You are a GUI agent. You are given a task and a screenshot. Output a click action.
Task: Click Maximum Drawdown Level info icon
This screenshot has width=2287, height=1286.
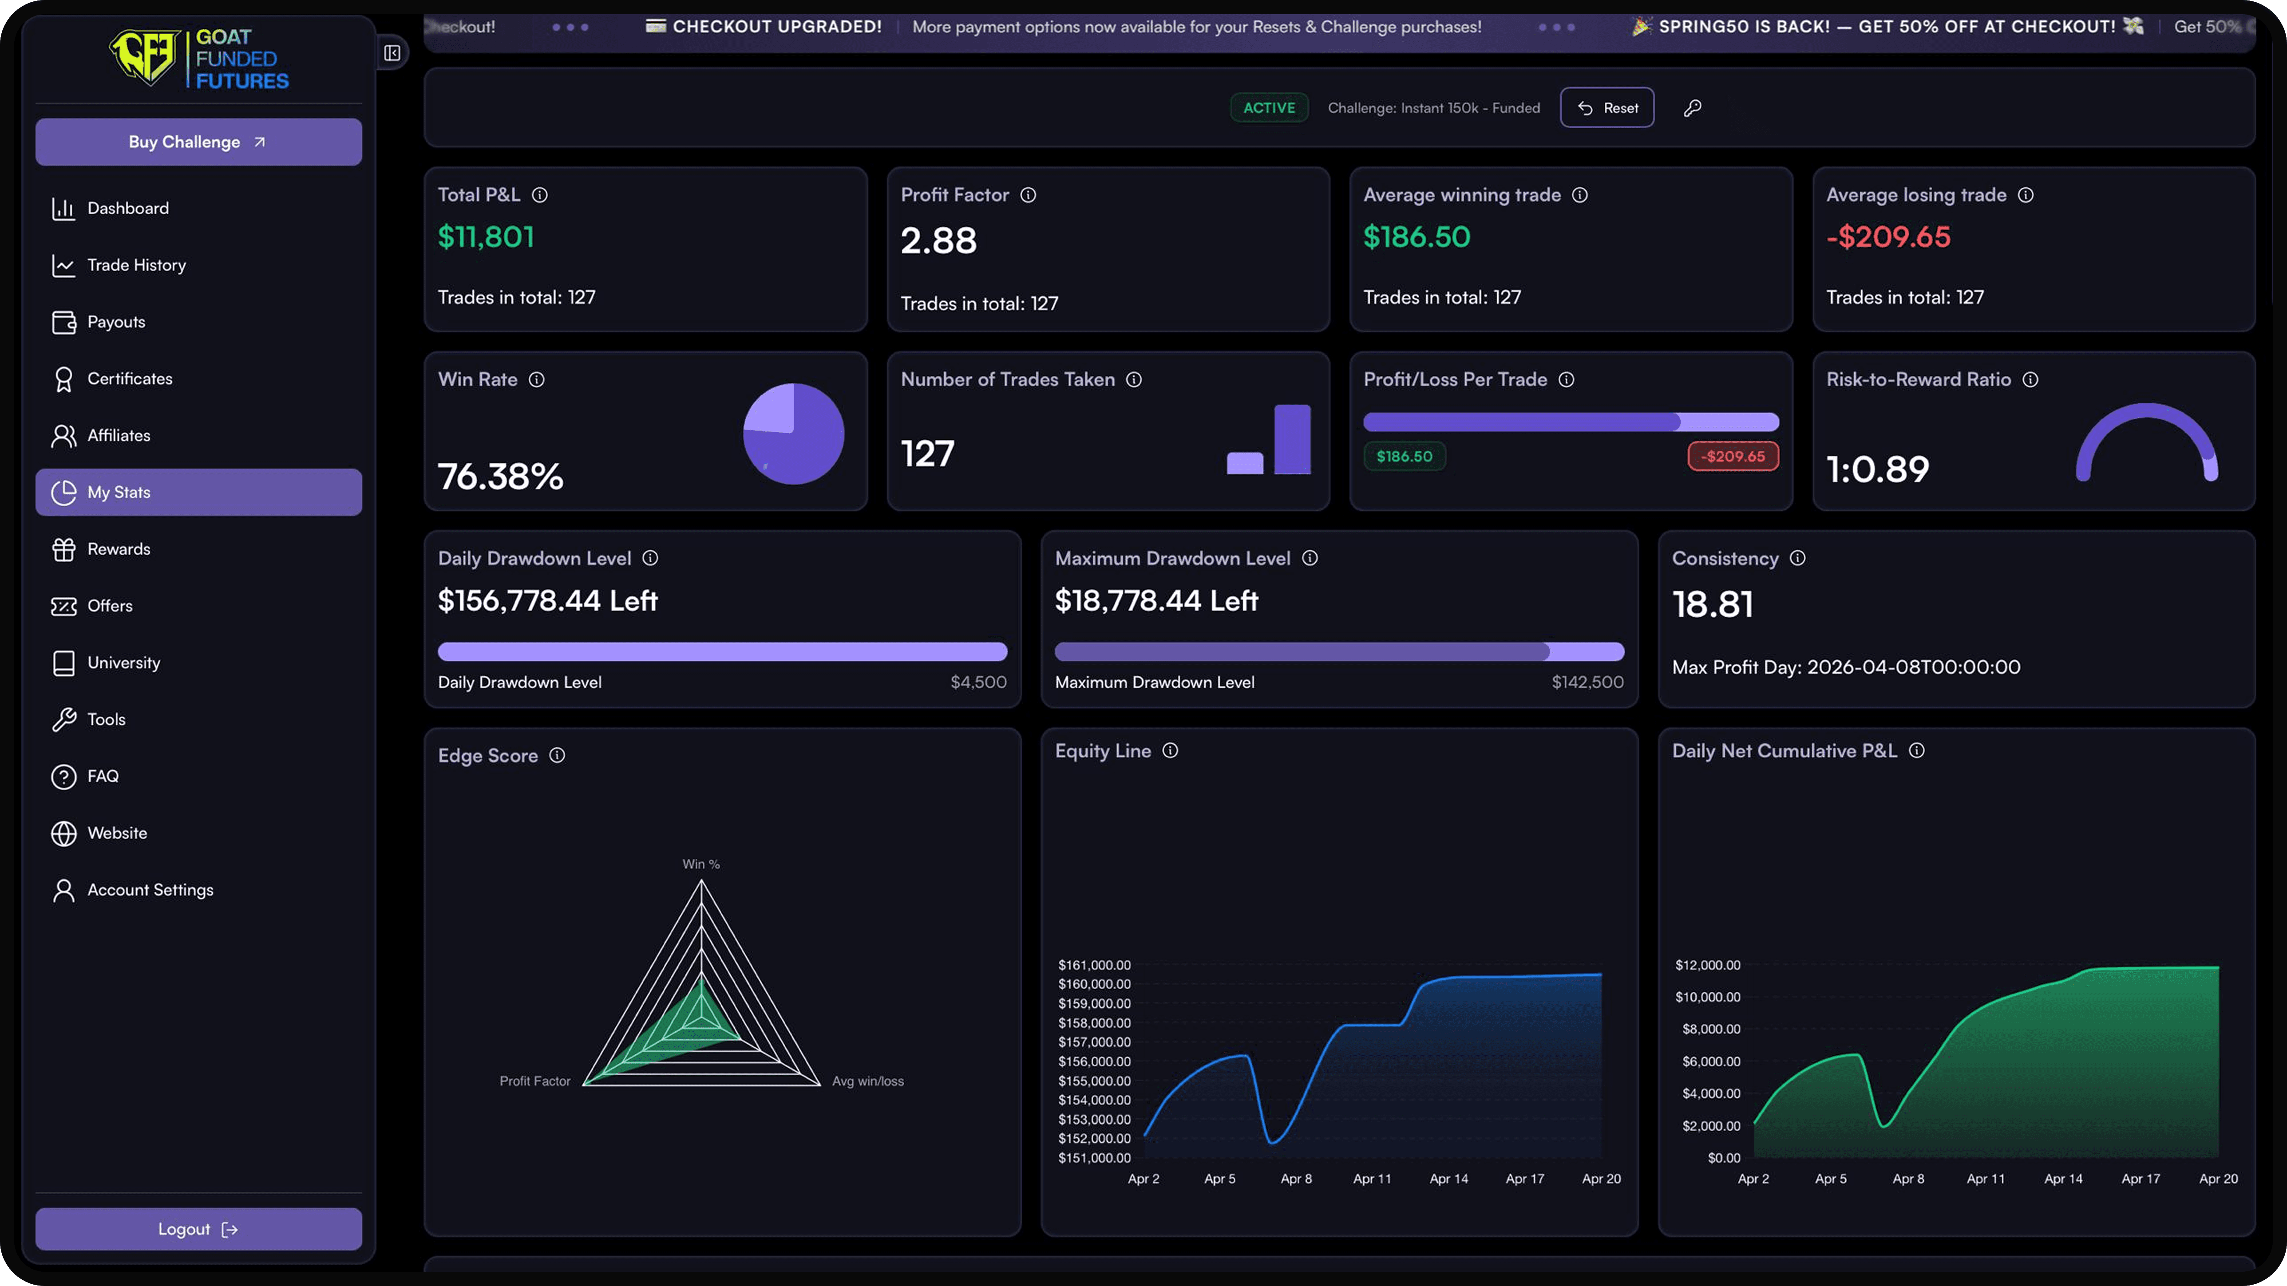point(1310,558)
